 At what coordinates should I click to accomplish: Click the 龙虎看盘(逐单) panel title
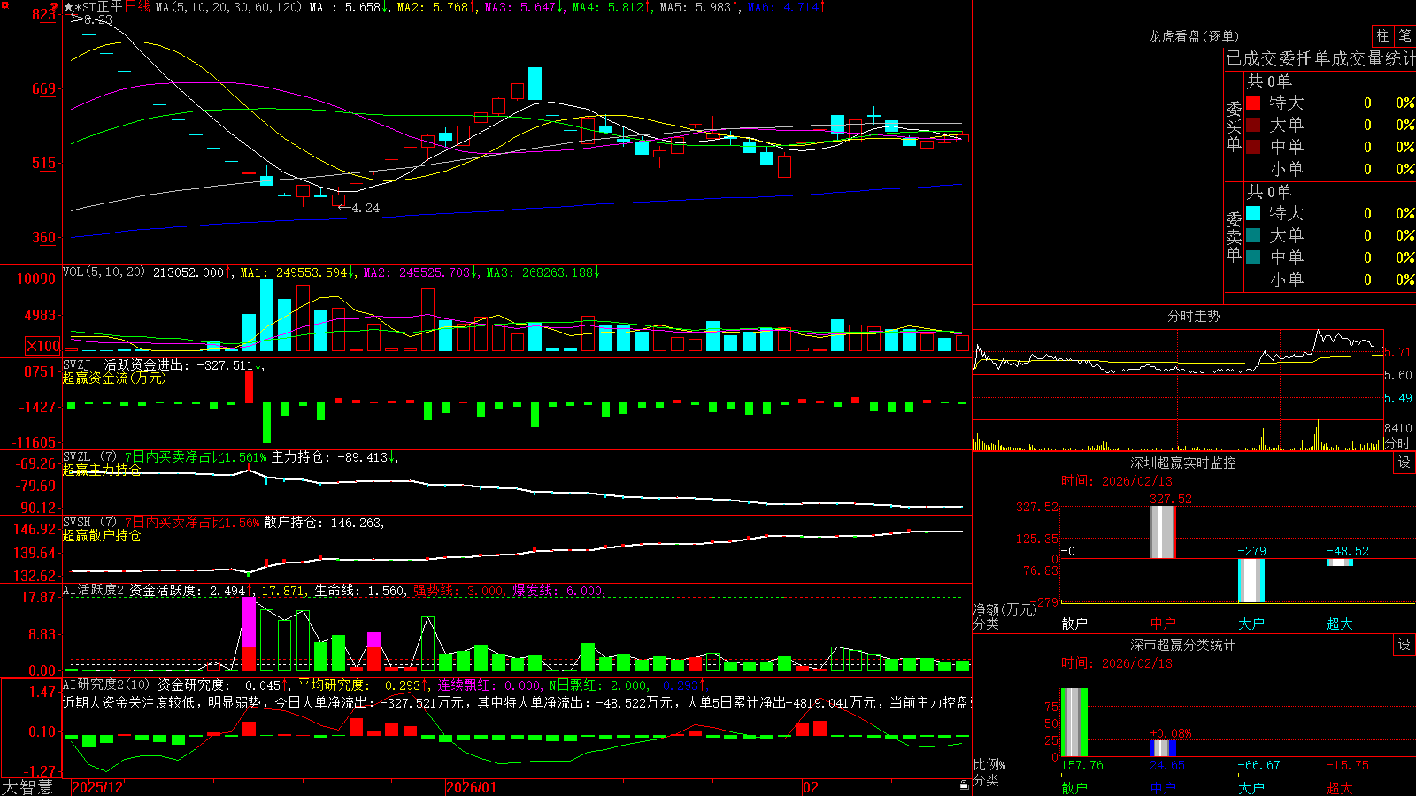[x=1194, y=36]
